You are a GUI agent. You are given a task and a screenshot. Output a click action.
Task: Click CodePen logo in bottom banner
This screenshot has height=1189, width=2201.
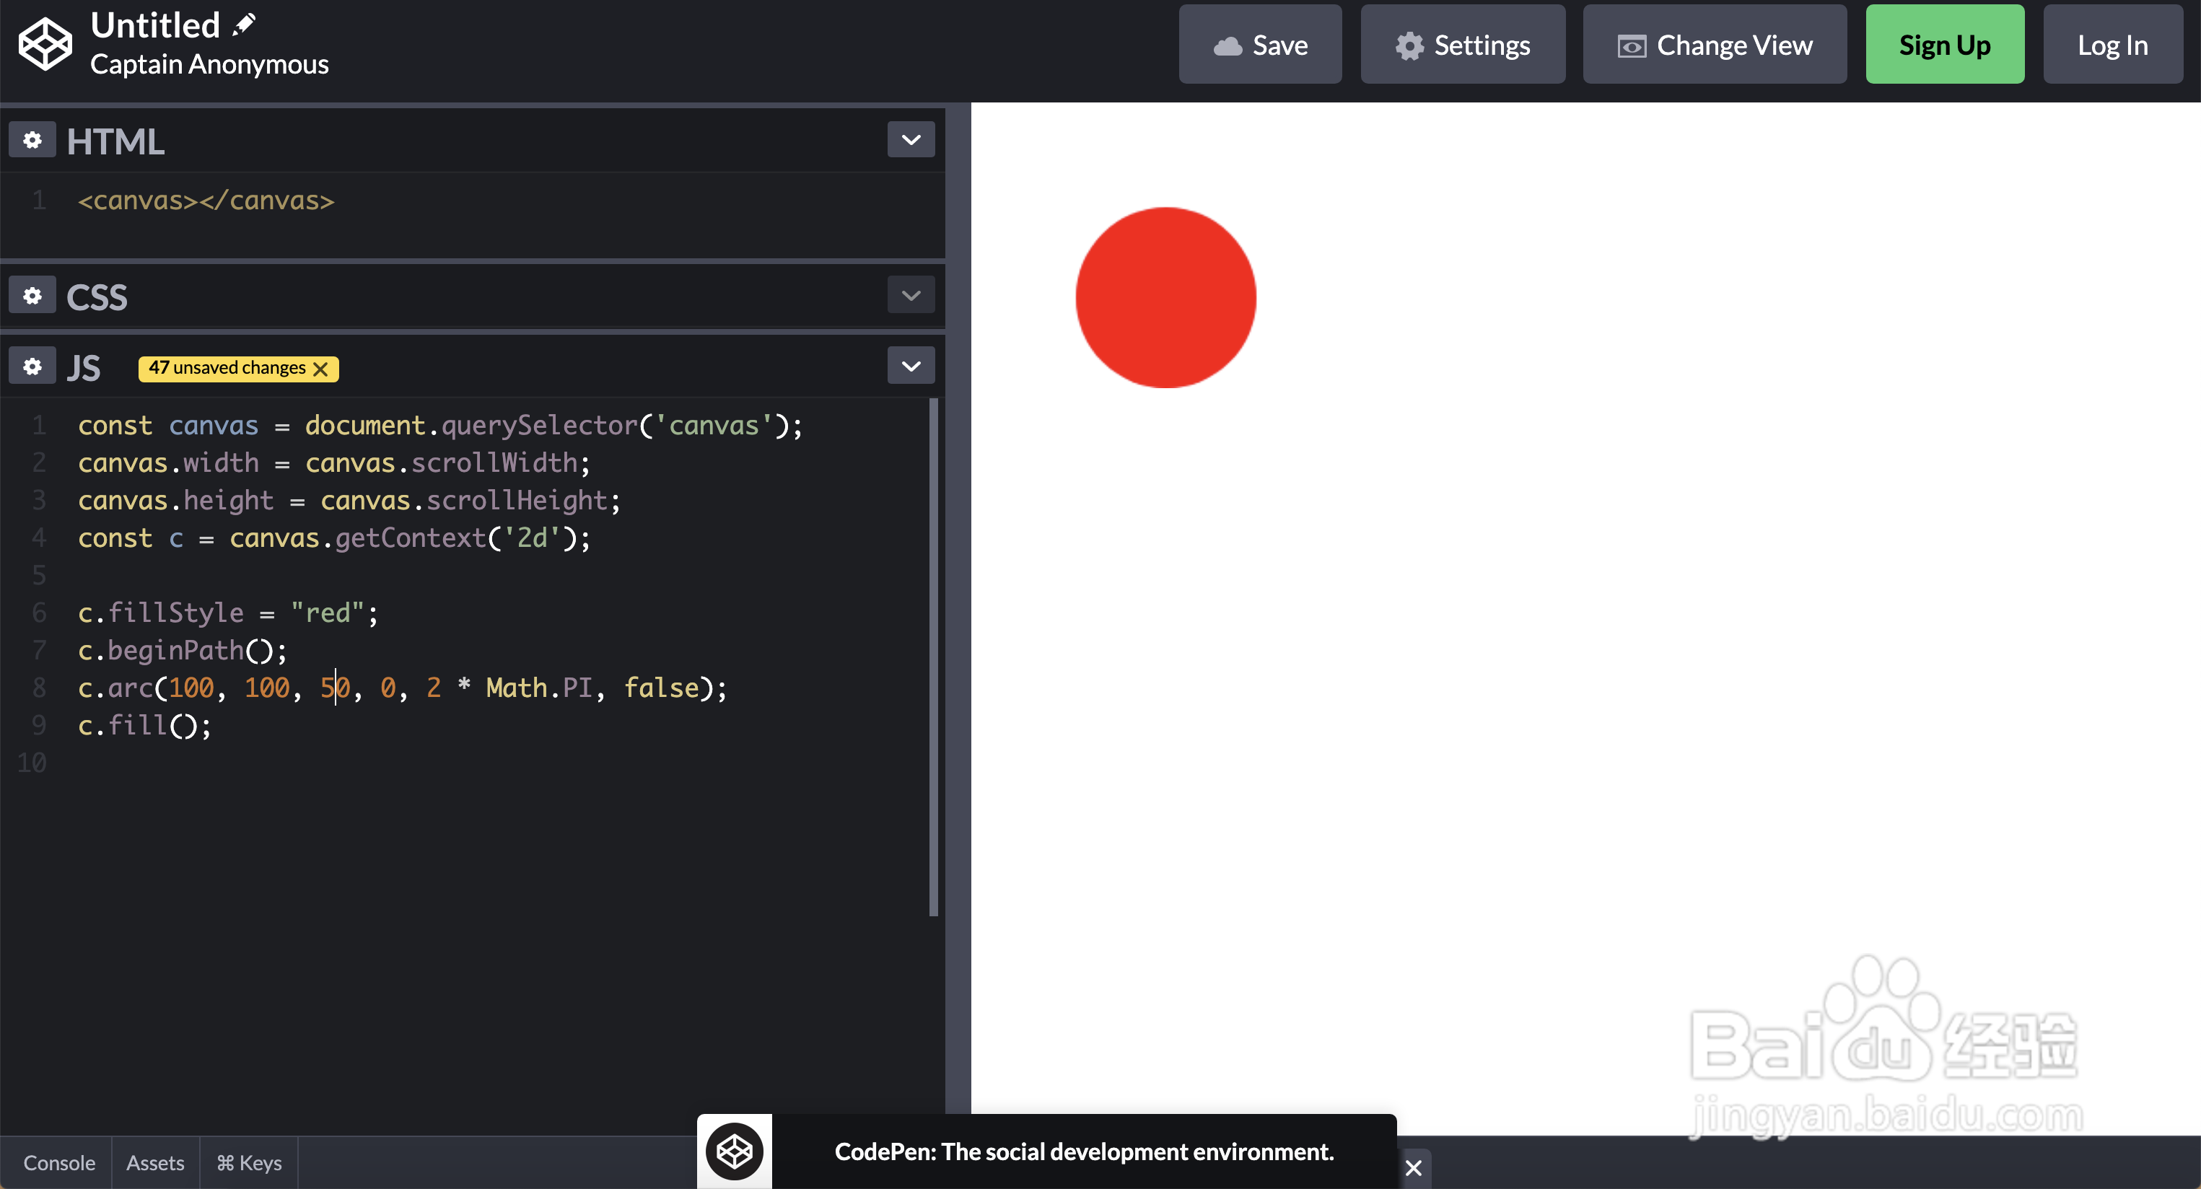tap(734, 1151)
